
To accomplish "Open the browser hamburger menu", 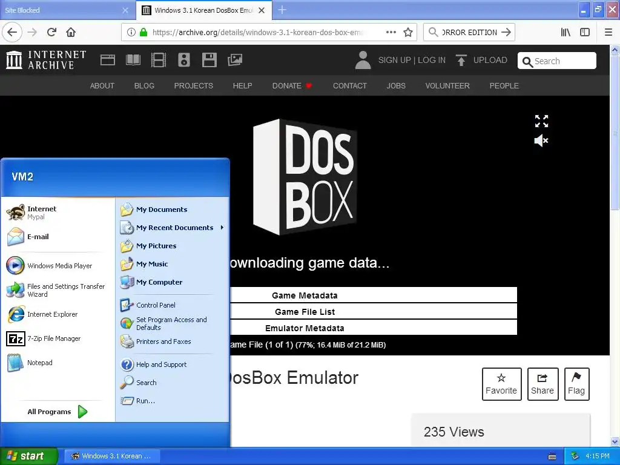I will (x=608, y=32).
